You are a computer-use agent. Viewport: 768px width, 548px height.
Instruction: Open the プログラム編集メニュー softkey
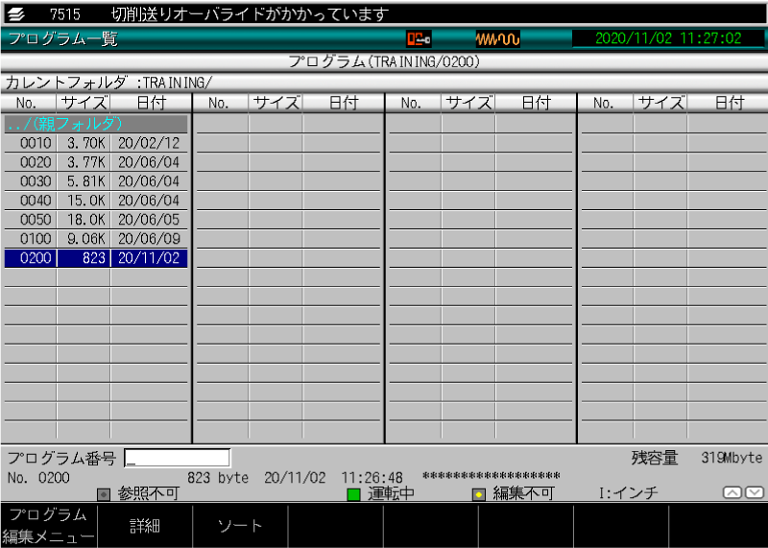coord(48,525)
